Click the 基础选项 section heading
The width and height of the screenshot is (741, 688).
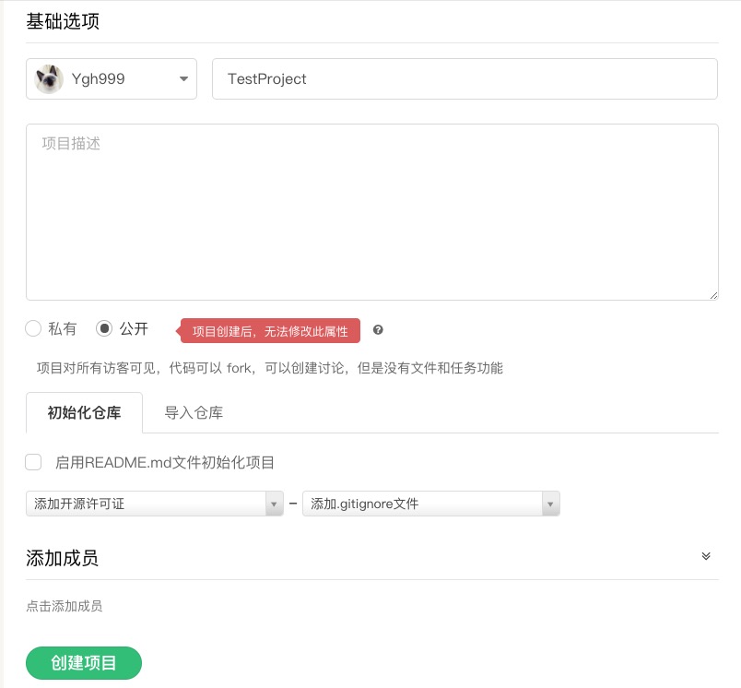[63, 21]
